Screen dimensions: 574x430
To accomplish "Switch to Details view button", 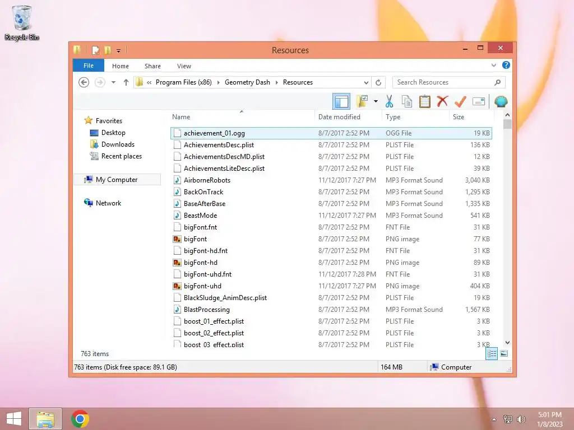I will [492, 354].
